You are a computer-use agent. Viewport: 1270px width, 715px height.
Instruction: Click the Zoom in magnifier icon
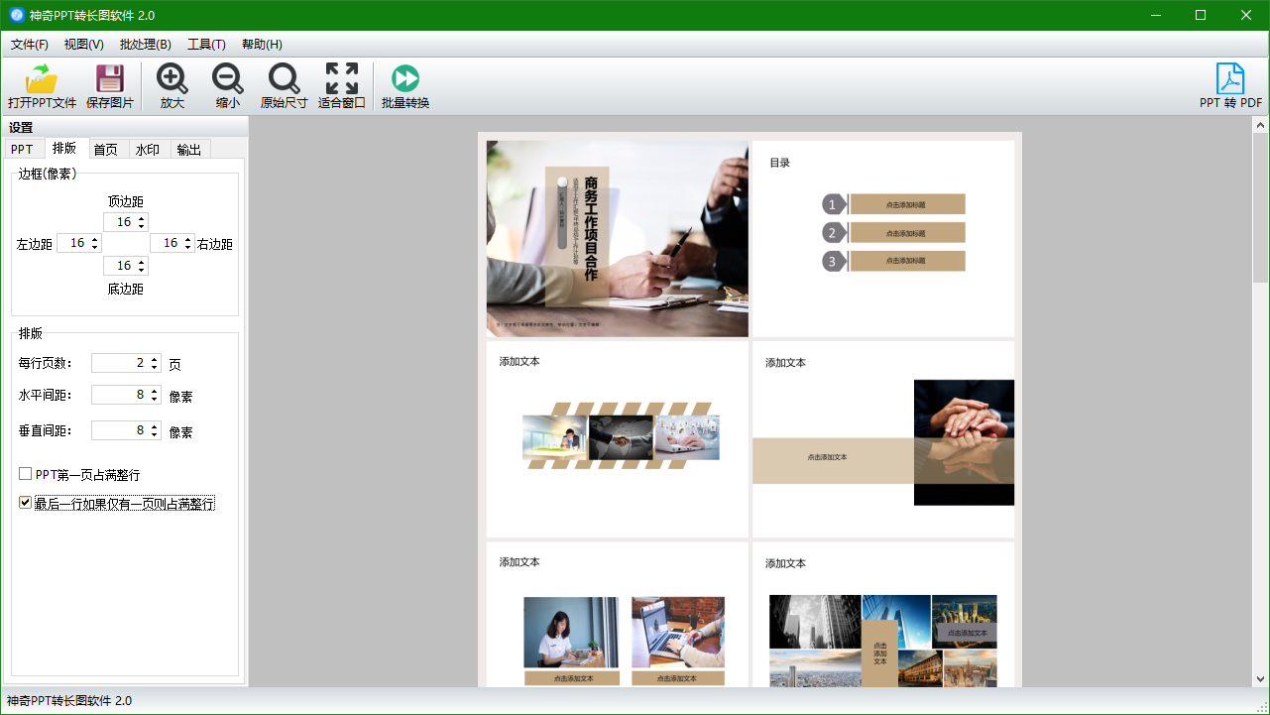coord(172,79)
